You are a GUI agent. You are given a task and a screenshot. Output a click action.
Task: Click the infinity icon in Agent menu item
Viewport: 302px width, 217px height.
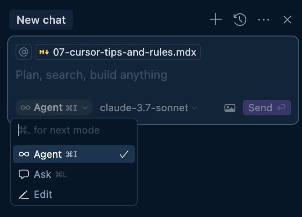[24, 154]
